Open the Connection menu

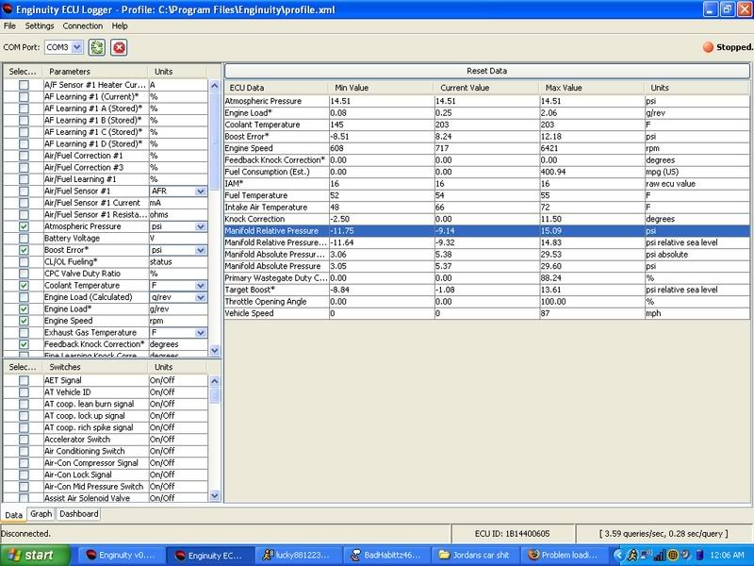click(83, 26)
